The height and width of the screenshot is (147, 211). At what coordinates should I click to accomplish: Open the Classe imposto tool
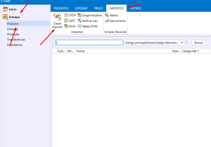point(57,21)
